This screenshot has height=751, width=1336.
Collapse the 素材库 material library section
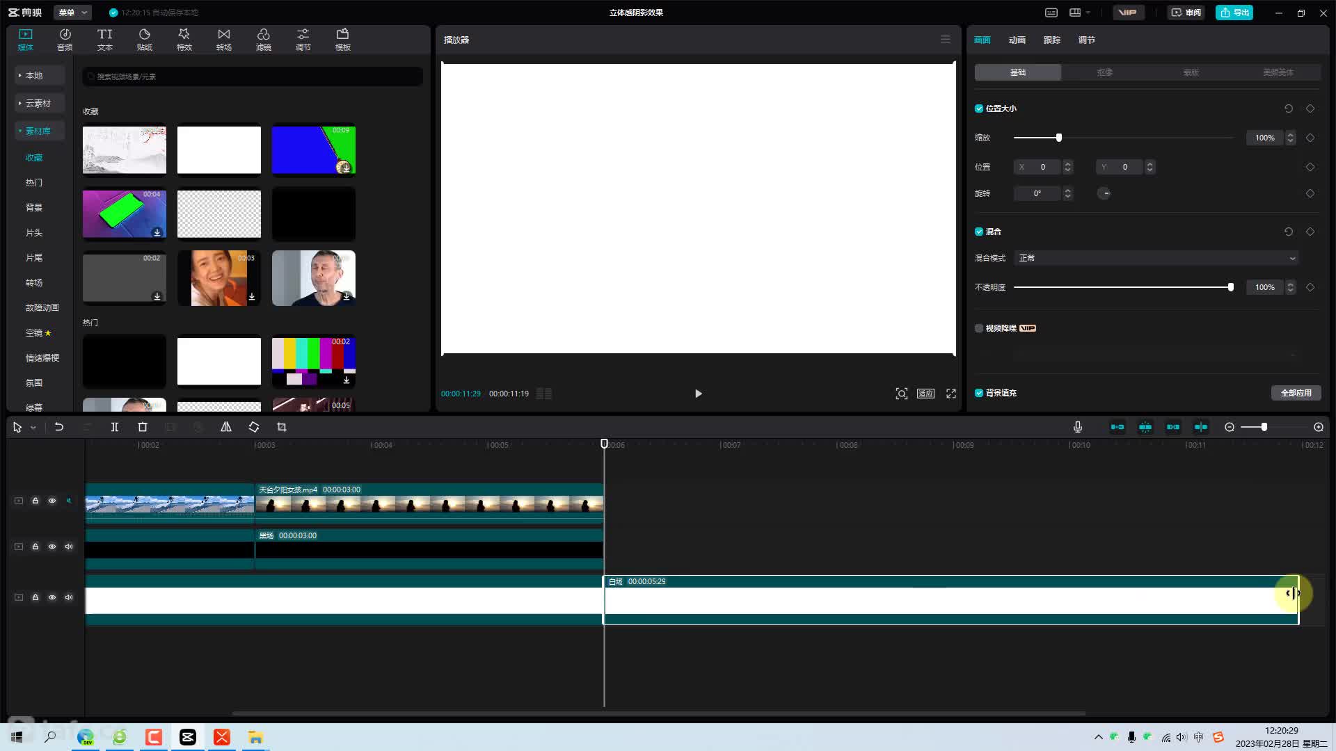click(x=40, y=131)
